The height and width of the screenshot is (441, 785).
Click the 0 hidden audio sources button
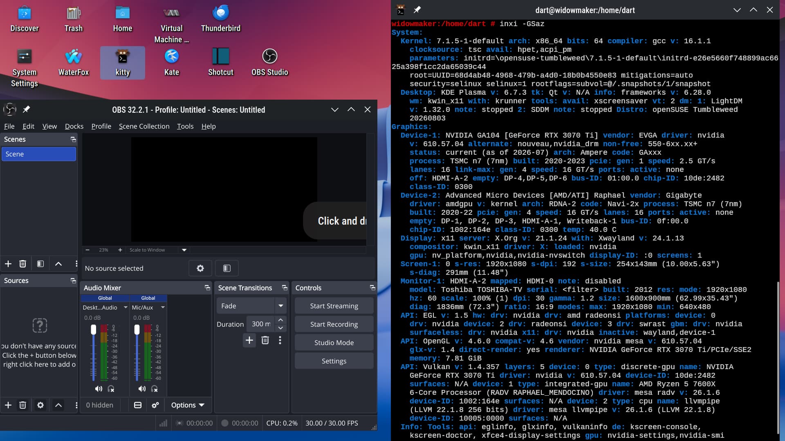pyautogui.click(x=100, y=405)
